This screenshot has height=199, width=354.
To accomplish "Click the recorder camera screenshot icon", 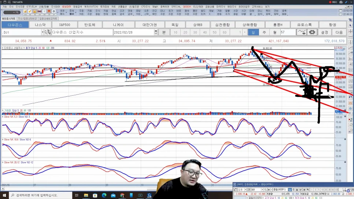I will [x=341, y=2].
